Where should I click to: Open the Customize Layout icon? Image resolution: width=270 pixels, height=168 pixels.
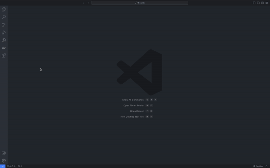267,3
